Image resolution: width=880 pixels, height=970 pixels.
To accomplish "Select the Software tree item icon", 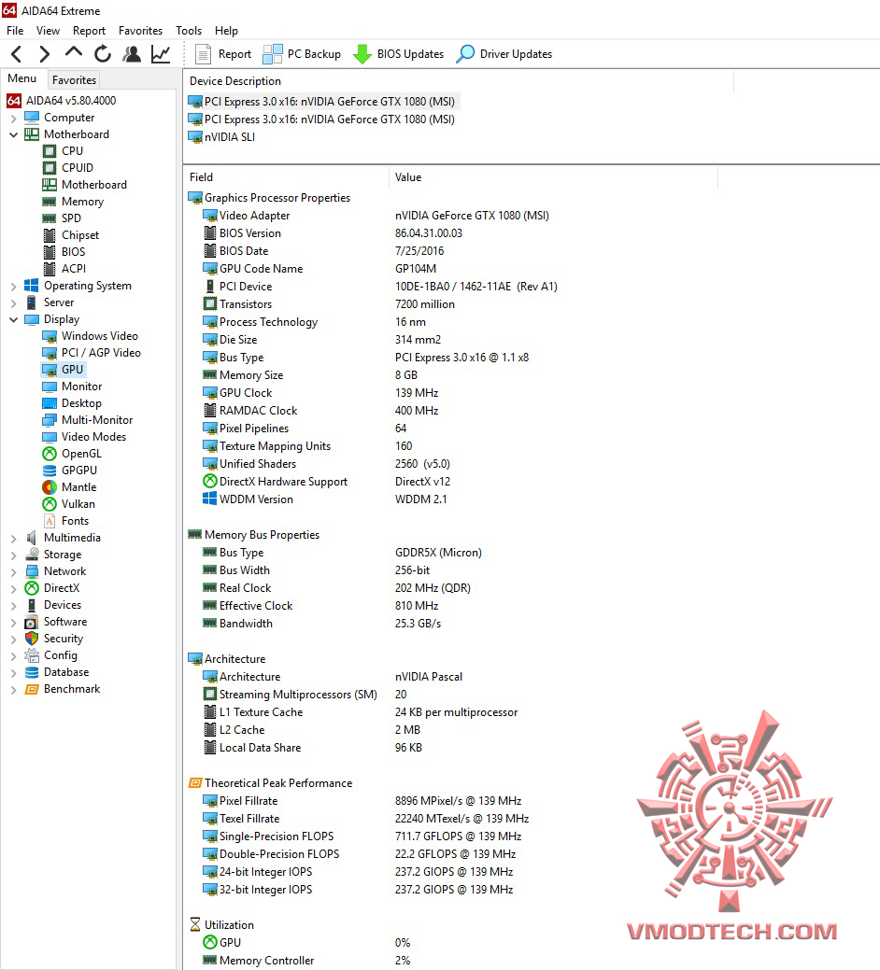I will 32,623.
